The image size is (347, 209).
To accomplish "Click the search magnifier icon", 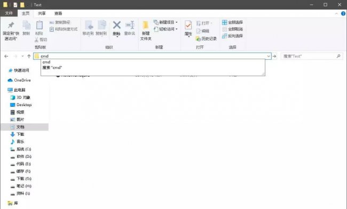I will 338,57.
